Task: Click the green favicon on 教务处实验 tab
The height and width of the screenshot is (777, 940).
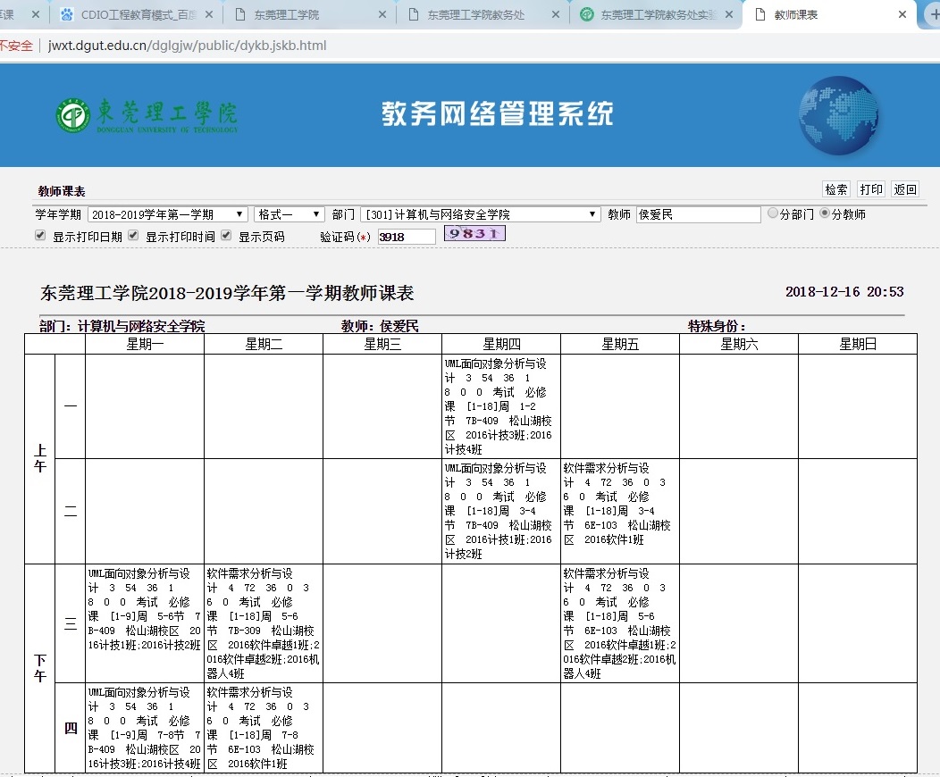Action: (588, 14)
